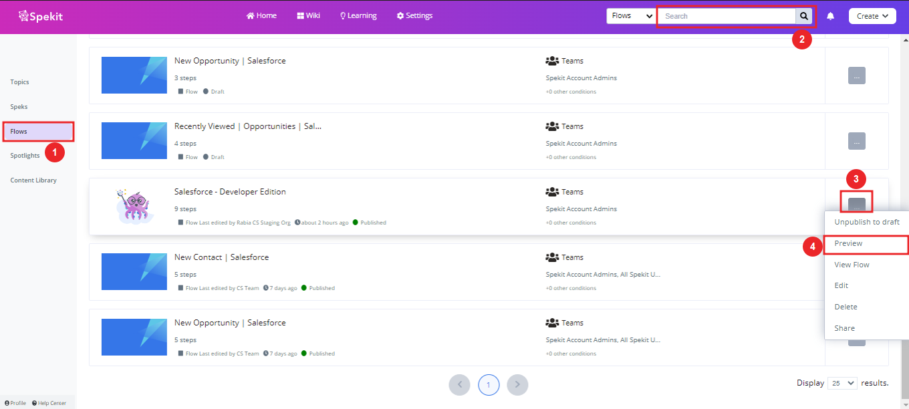Click Published status in New Contact row
The image size is (909, 409).
[318, 288]
